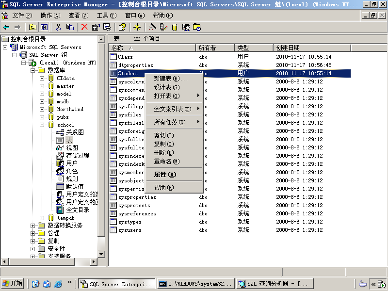This screenshot has height=291, width=388.
Task: Click the Copy toolbar icon
Action: pos(70,27)
